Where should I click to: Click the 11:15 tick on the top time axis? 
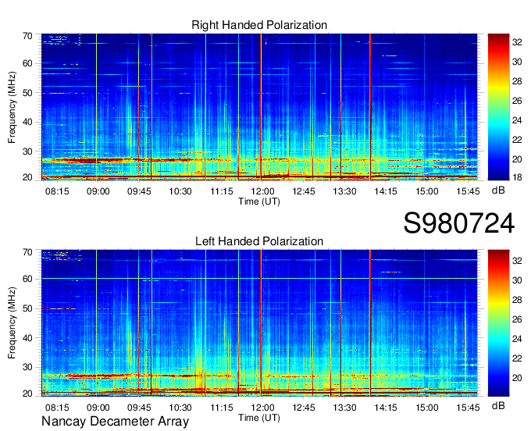tap(222, 191)
